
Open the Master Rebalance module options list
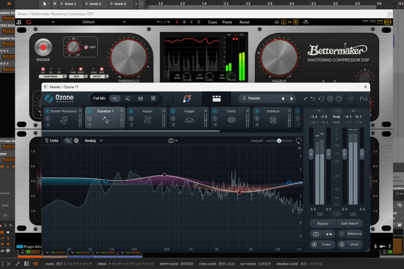tap(48, 125)
